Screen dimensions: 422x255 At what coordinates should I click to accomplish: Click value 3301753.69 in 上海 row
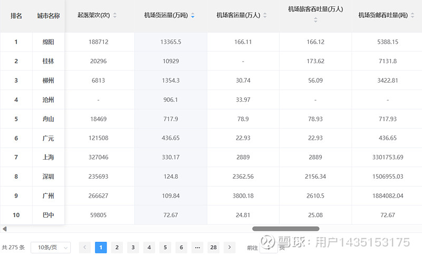(388, 157)
